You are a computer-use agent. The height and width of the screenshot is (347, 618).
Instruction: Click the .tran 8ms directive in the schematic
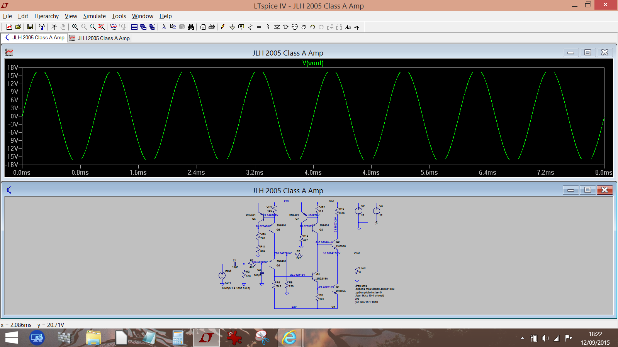[361, 286]
